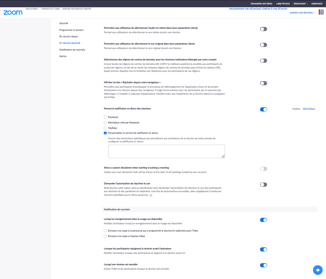Image resolution: width=326 pixels, height=279 pixels.
Task: Enable stereo audio selection toggle
Action: pos(263,29)
